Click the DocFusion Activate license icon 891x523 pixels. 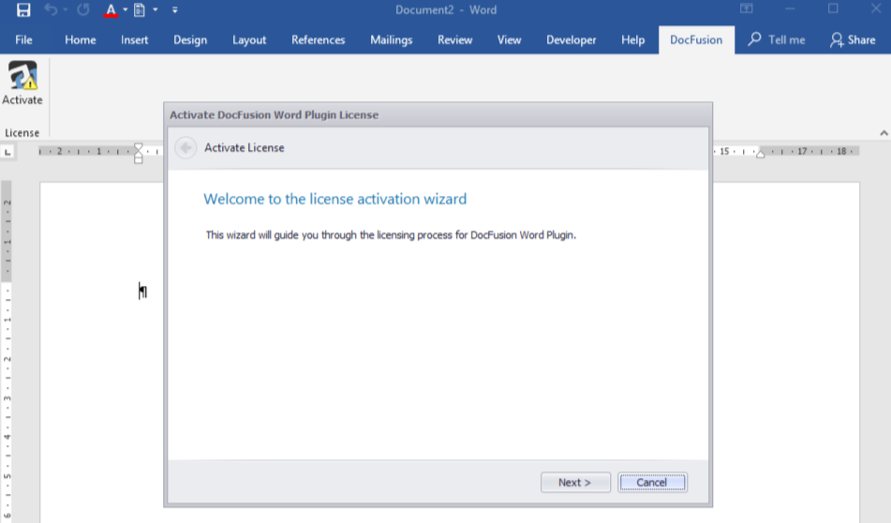click(x=22, y=83)
